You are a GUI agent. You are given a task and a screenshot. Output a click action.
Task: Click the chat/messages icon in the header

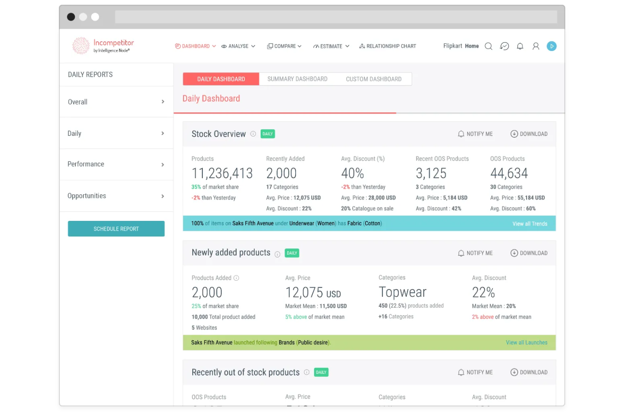pos(504,46)
